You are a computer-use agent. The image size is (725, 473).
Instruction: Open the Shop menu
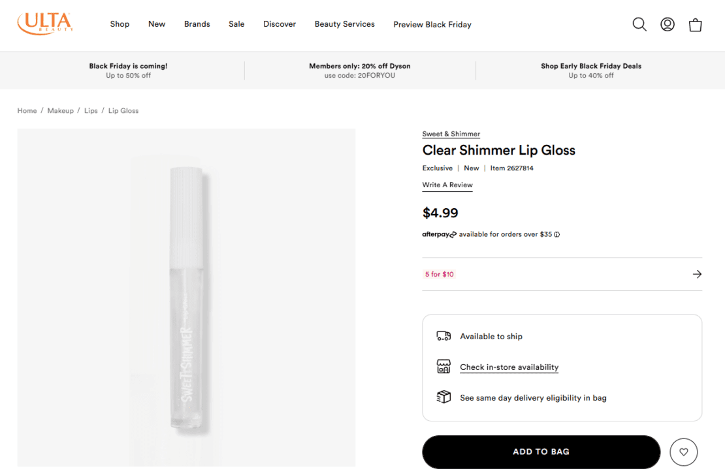[x=120, y=24]
